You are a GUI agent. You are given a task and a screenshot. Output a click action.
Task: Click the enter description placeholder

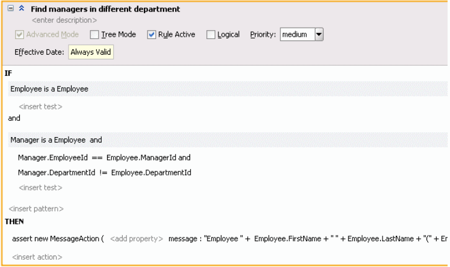point(64,20)
